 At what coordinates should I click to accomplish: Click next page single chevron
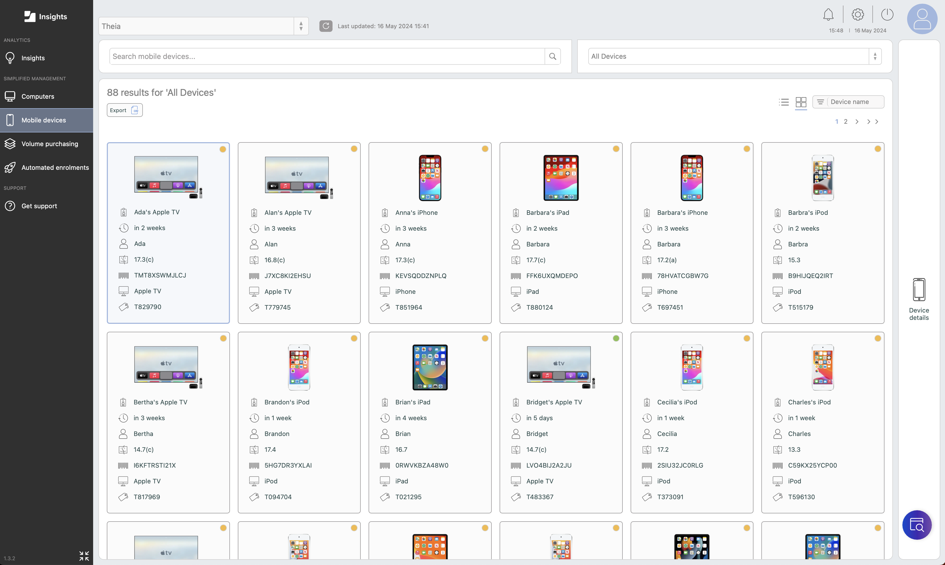[x=857, y=121]
